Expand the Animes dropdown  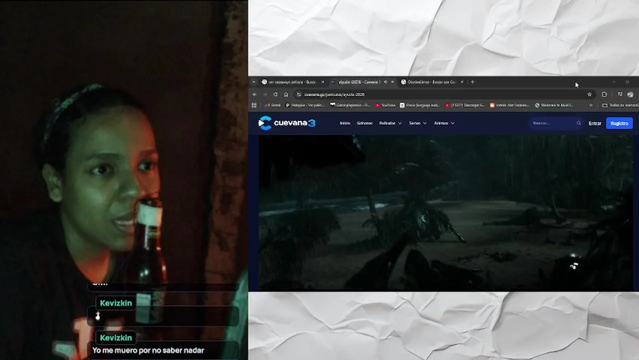[444, 123]
